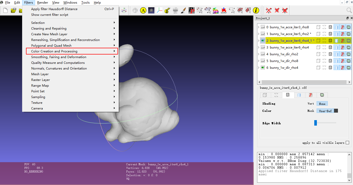Expand the bunny_1w_acce_iter3_rho8 tree item
The height and width of the screenshot is (185, 353).
(258, 27)
